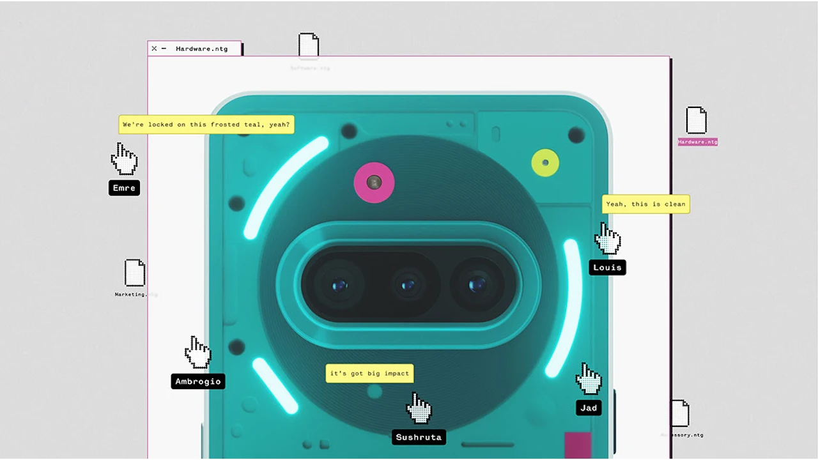Click the center camera lens
Image resolution: width=818 pixels, height=460 pixels.
pyautogui.click(x=407, y=285)
